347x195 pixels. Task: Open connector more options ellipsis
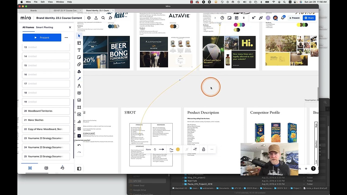212,149
